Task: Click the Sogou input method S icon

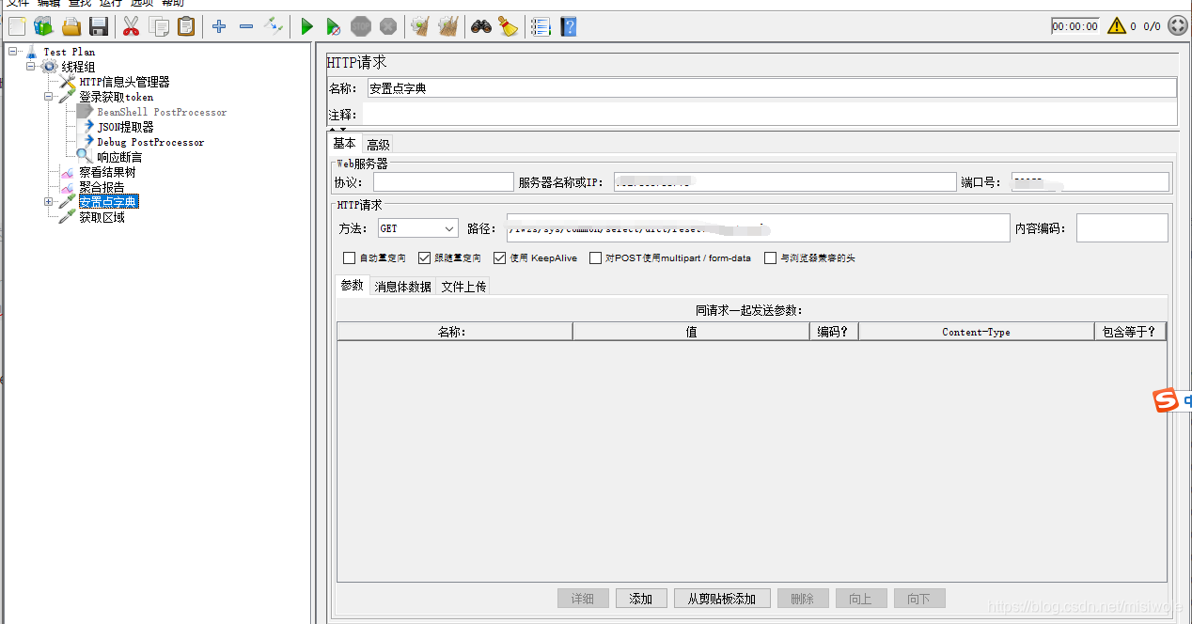Action: [x=1166, y=401]
